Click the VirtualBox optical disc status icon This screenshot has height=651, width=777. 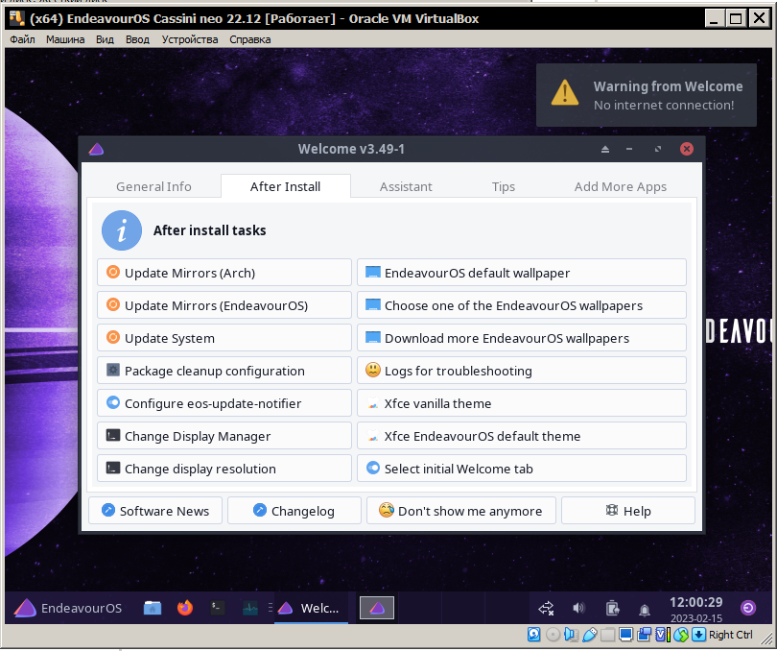(553, 635)
